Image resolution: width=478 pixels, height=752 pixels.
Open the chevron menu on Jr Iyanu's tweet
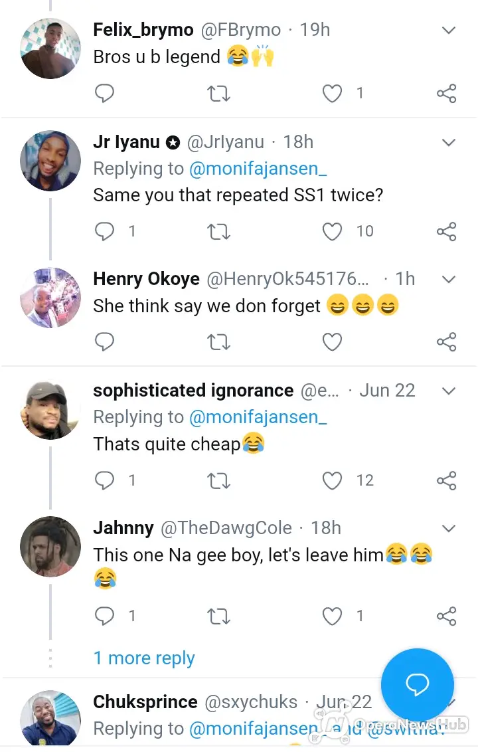(448, 142)
